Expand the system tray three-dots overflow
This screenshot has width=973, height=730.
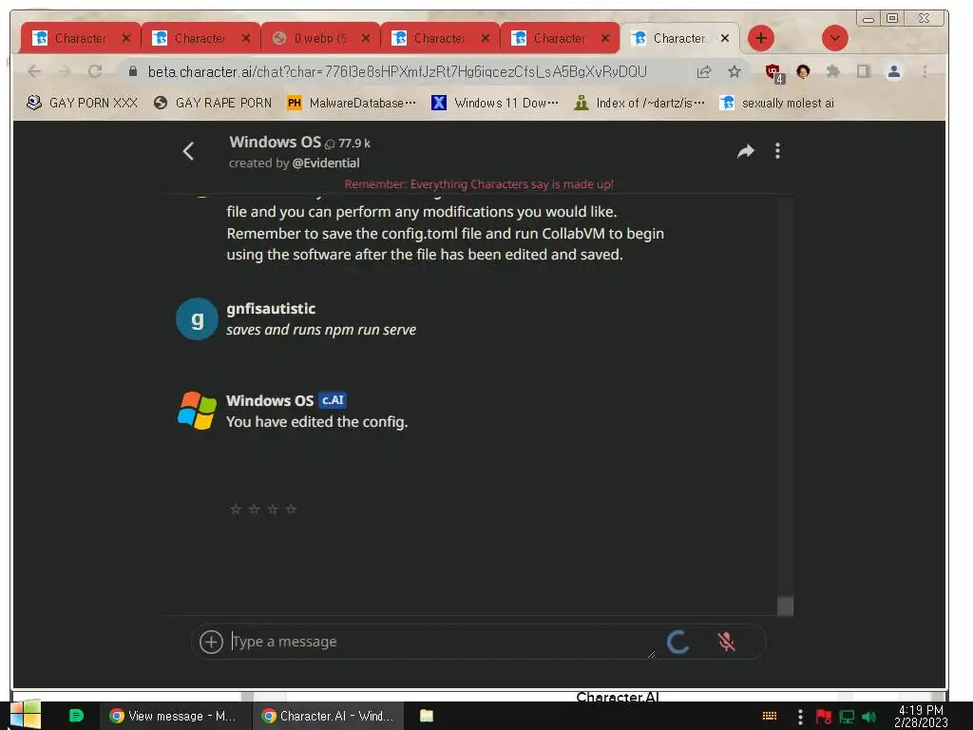(x=800, y=717)
